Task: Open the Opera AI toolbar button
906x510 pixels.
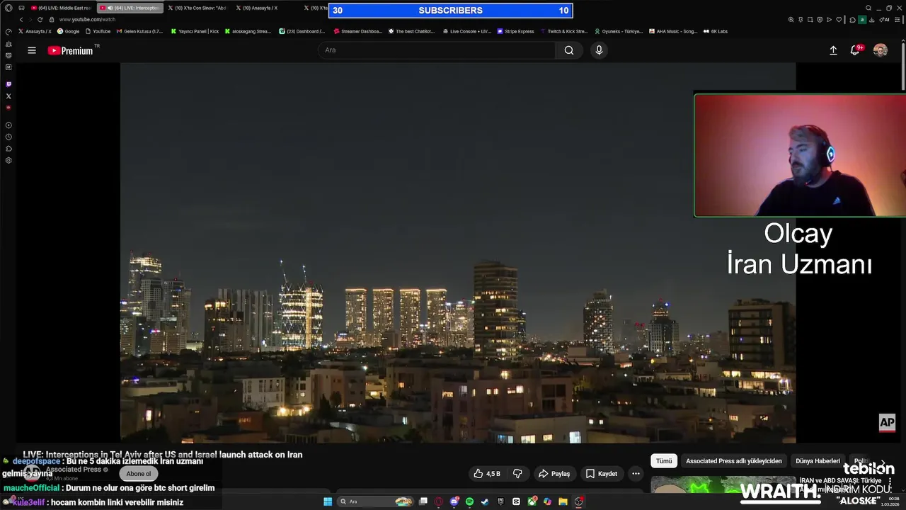Action: [885, 20]
